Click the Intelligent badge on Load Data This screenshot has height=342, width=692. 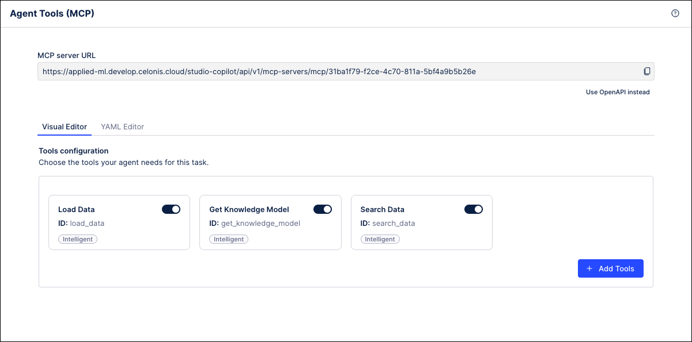77,239
